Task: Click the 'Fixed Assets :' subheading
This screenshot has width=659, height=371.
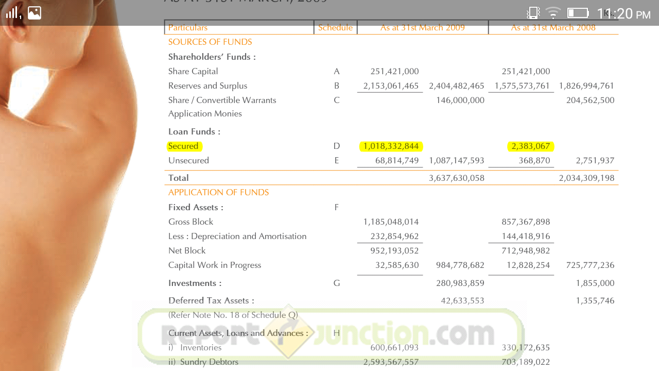Action: [x=196, y=207]
